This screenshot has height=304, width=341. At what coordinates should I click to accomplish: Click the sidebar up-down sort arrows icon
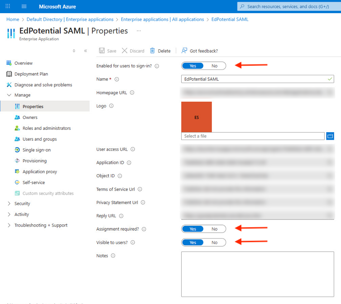pyautogui.click(x=74, y=51)
